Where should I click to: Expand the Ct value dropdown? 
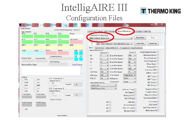tap(104, 62)
